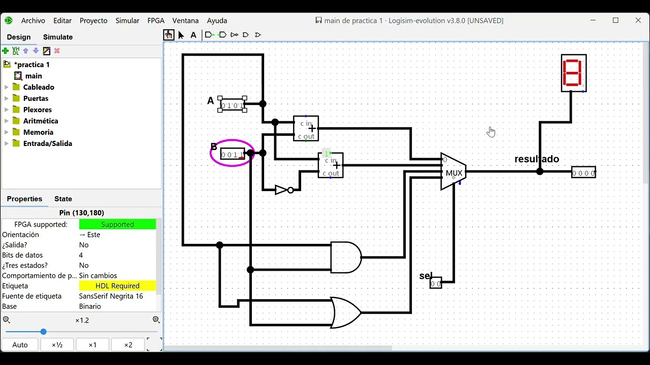Image resolution: width=650 pixels, height=365 pixels.
Task: Add an output pin from toolbar
Action: coord(222,35)
